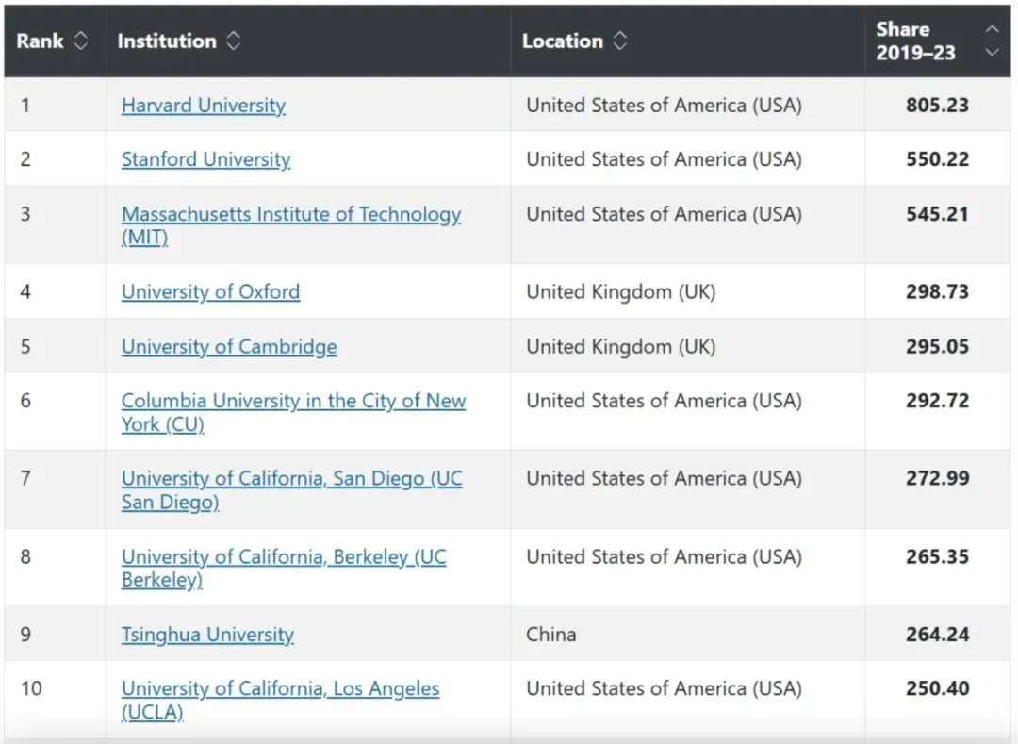Open the Stanford University link
1018x744 pixels.
(x=205, y=159)
